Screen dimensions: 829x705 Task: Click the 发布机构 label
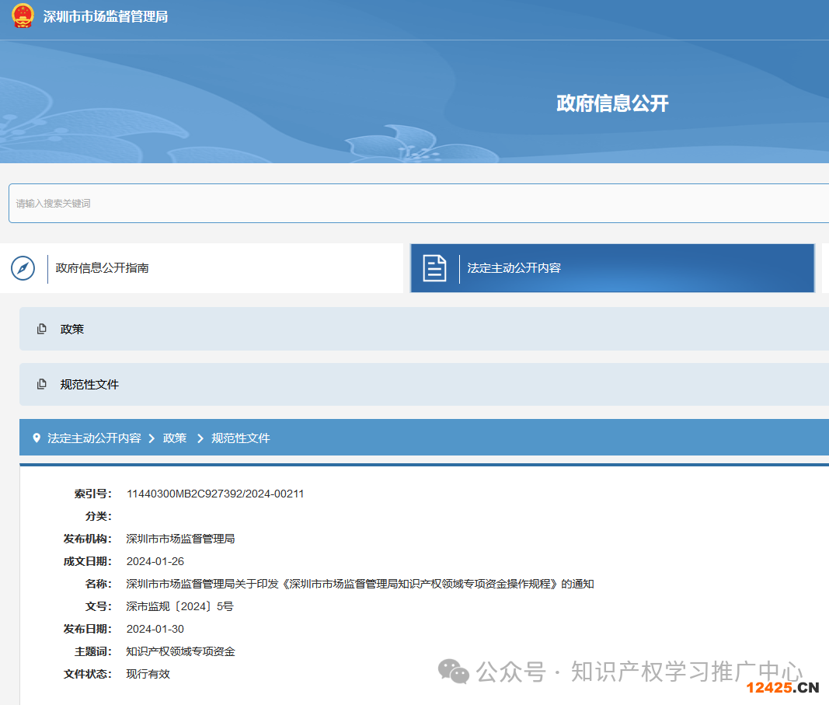[x=87, y=539]
